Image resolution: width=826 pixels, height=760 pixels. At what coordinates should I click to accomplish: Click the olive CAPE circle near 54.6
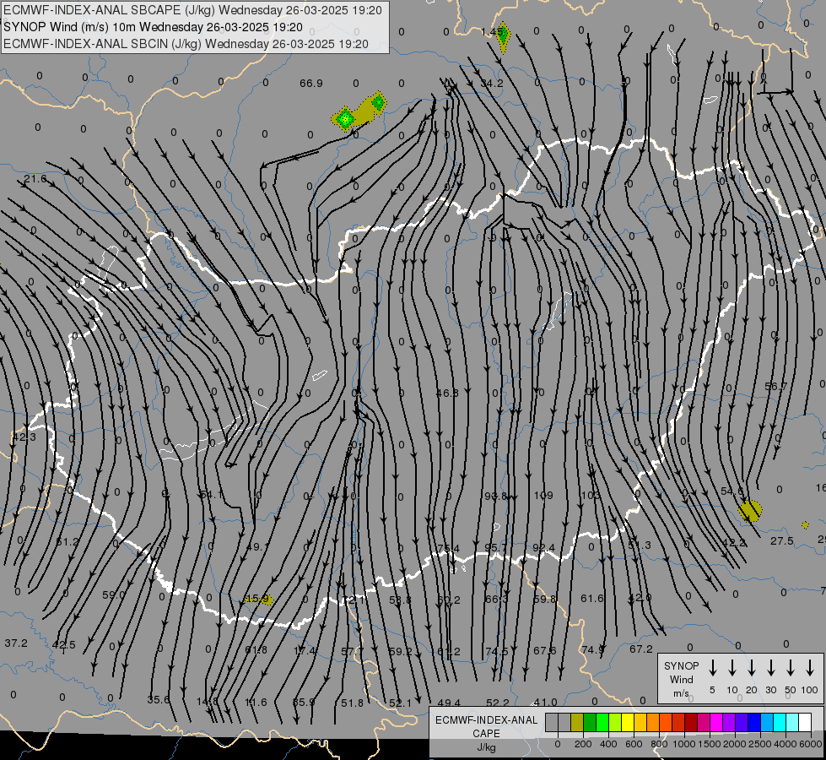click(750, 511)
